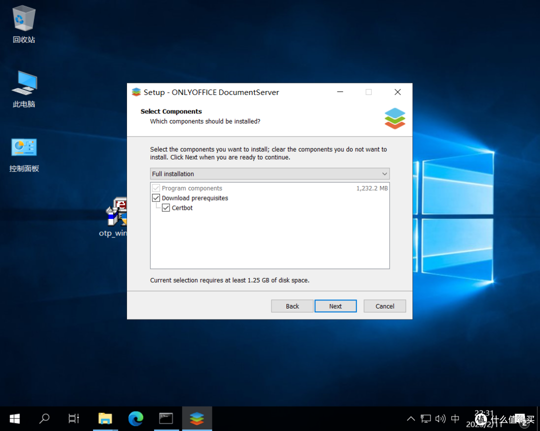Select the Download prerequisites row label

pos(195,198)
